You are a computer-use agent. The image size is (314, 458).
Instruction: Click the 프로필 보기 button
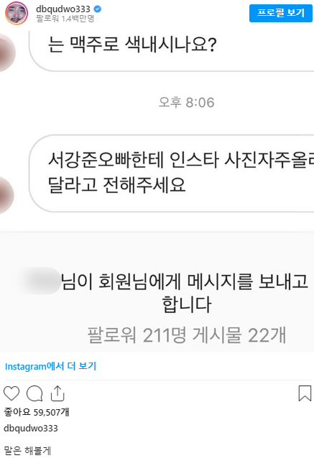tap(281, 13)
